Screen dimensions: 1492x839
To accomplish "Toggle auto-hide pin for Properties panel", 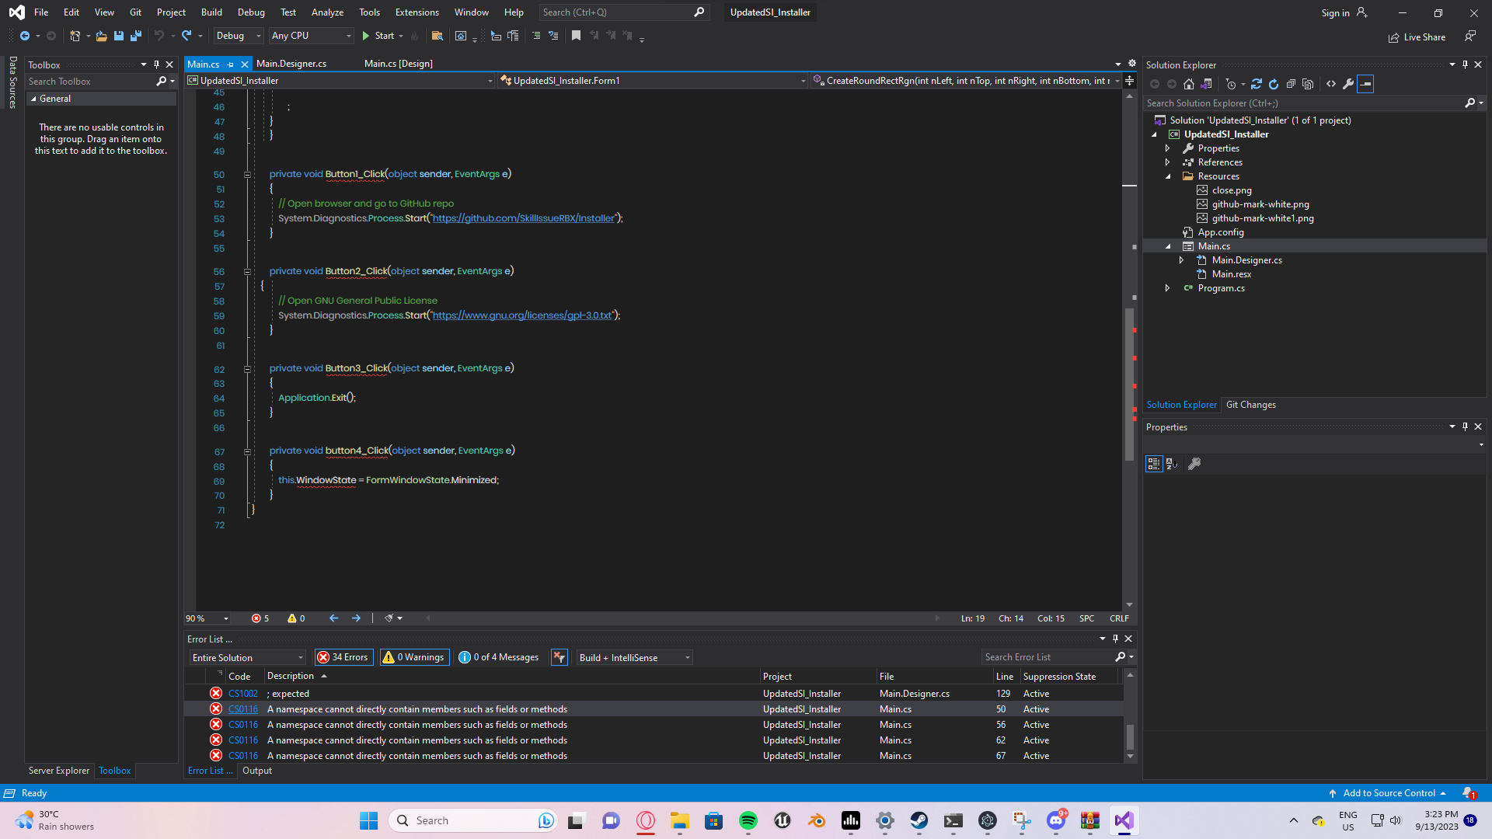I will 1465,426.
